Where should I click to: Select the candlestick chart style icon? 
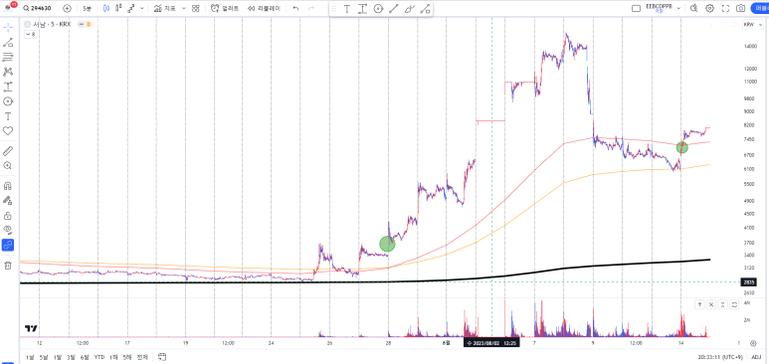(x=106, y=8)
